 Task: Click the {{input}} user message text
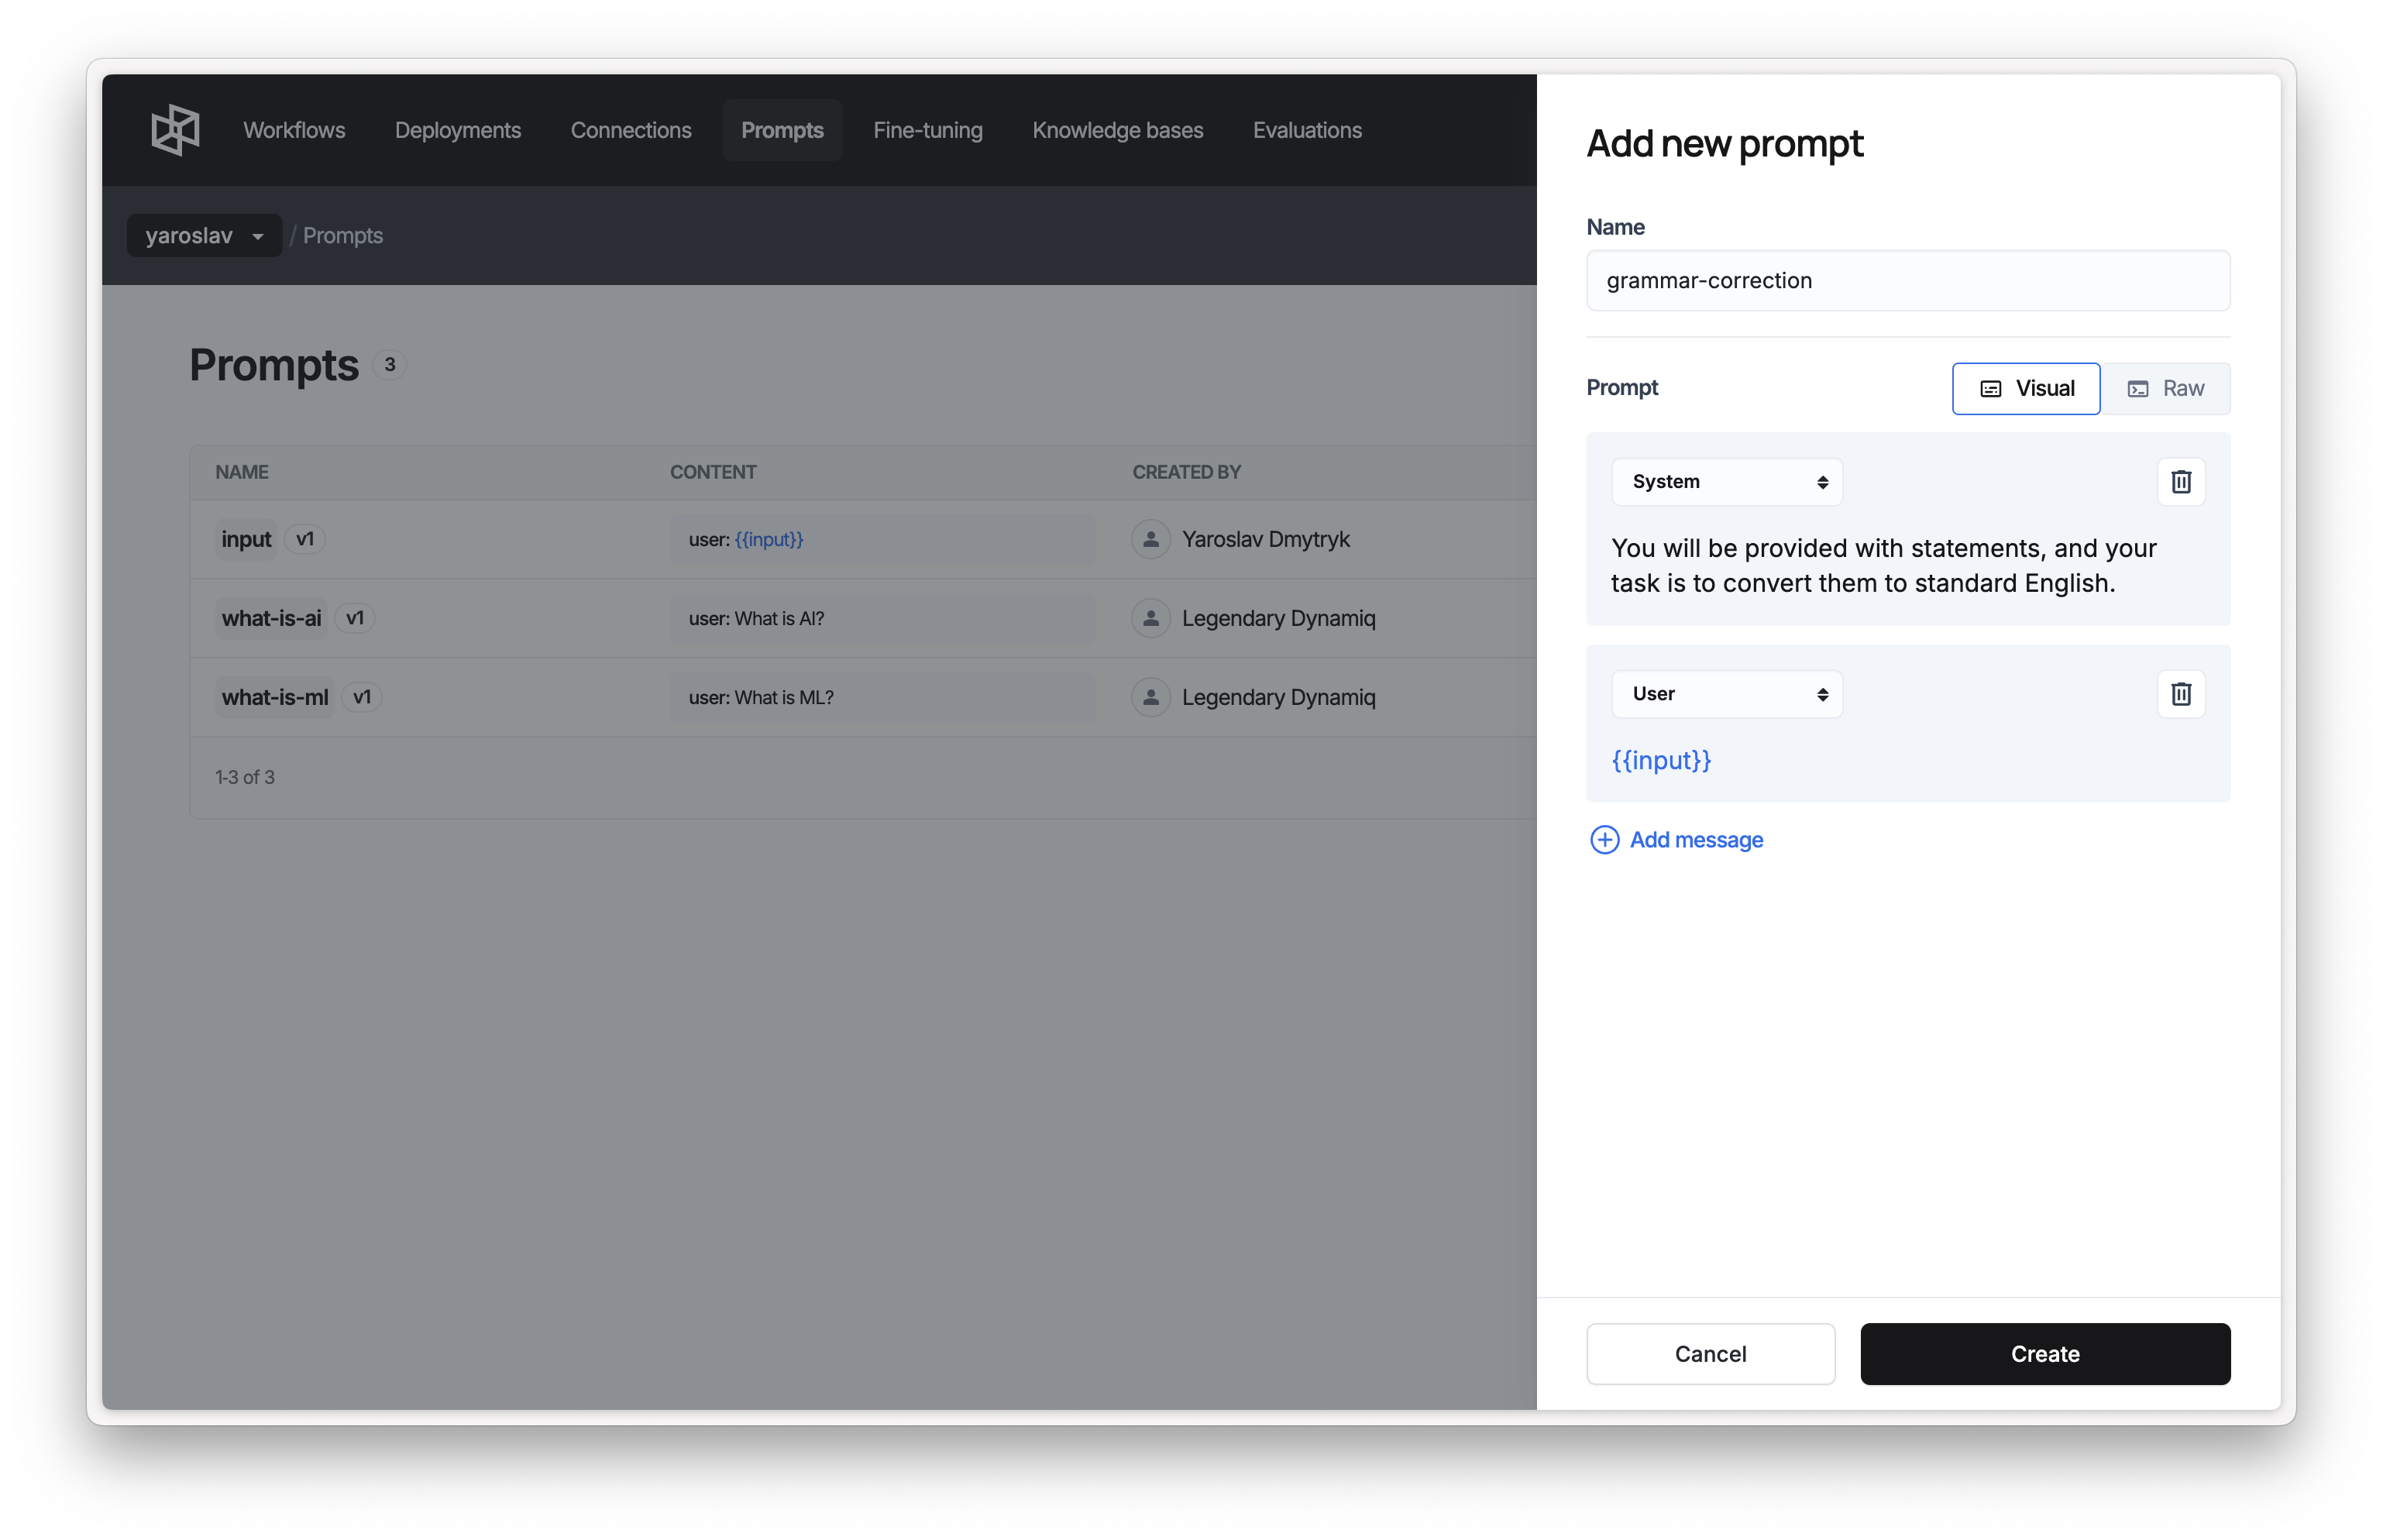tap(1661, 761)
